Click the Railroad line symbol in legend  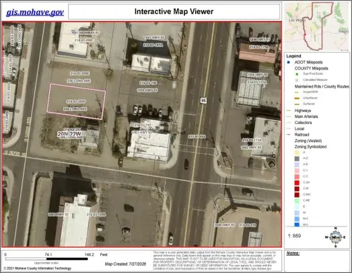pos(289,135)
